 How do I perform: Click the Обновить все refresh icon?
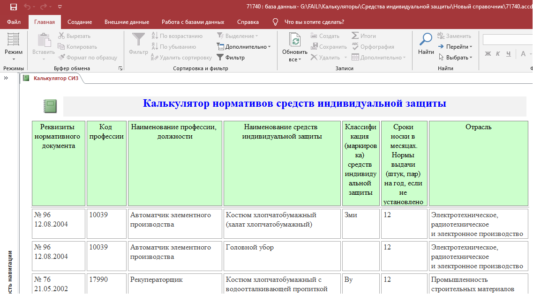(295, 40)
